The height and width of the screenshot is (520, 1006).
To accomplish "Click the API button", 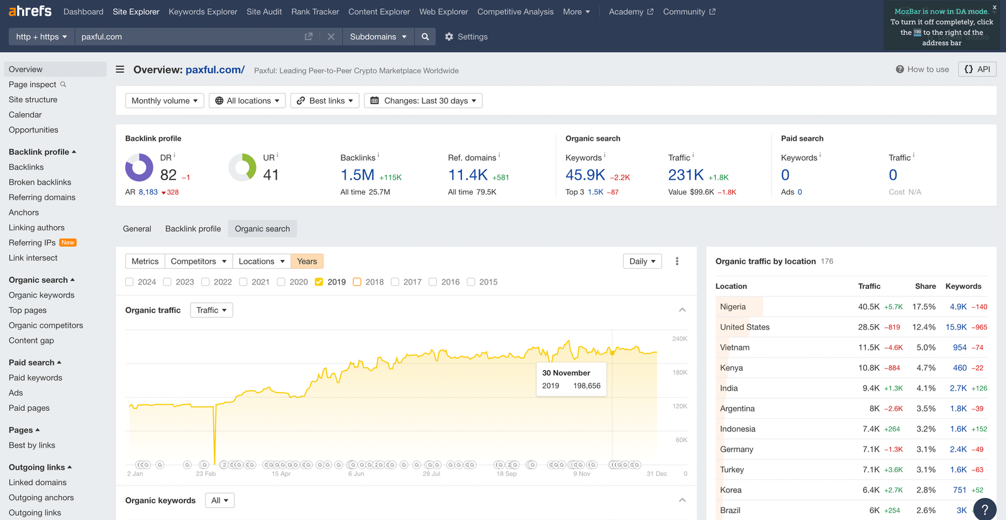I will point(977,69).
